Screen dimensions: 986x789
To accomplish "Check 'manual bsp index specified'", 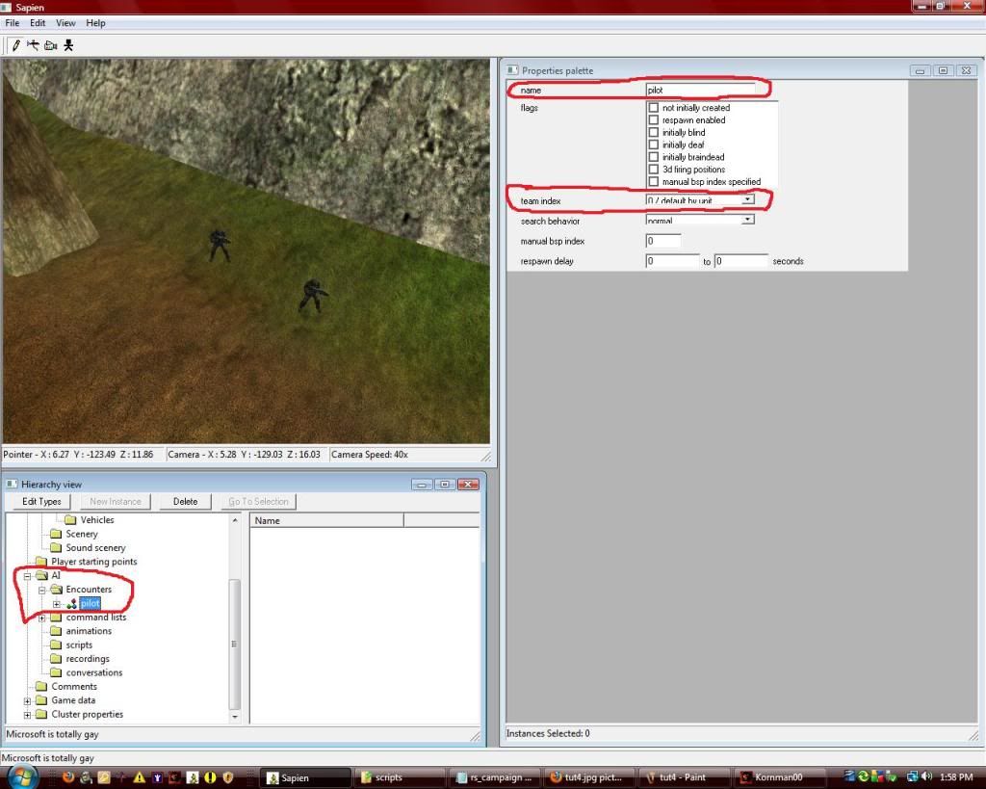I will (654, 181).
